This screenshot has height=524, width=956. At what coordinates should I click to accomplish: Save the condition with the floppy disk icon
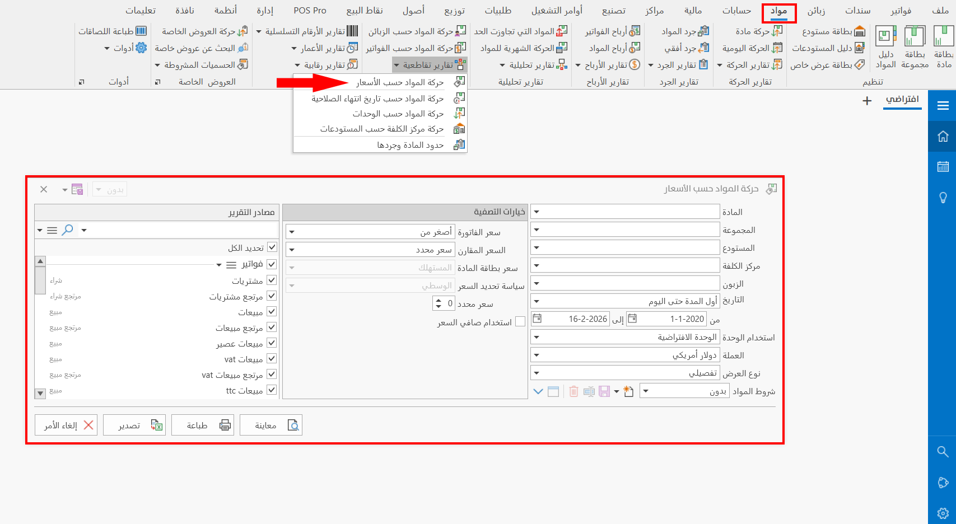pyautogui.click(x=604, y=391)
